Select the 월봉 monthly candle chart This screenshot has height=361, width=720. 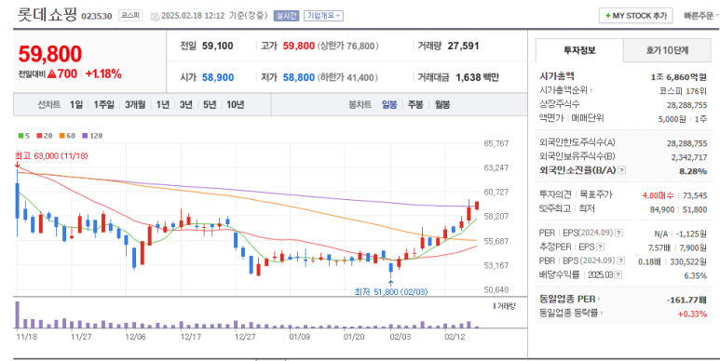[442, 104]
